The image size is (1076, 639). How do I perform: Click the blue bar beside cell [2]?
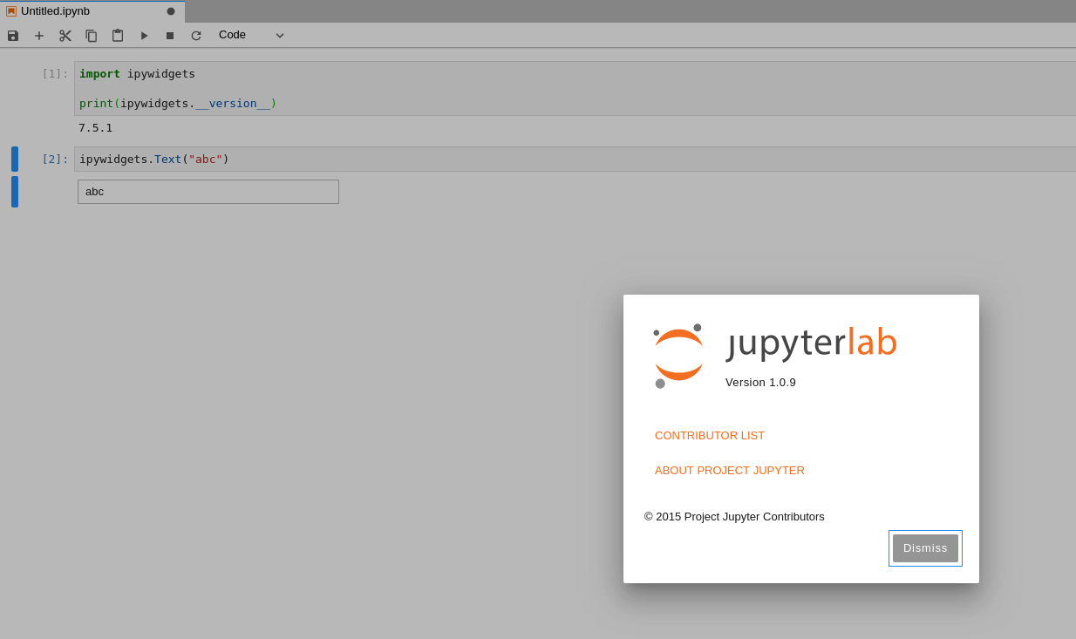point(14,159)
